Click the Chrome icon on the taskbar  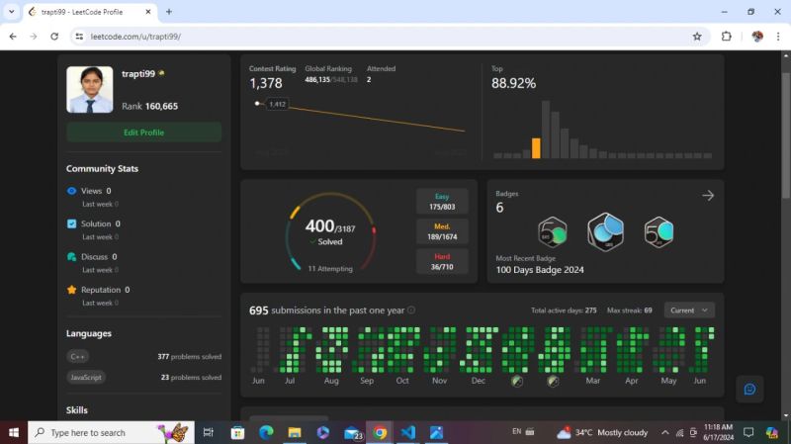point(380,432)
